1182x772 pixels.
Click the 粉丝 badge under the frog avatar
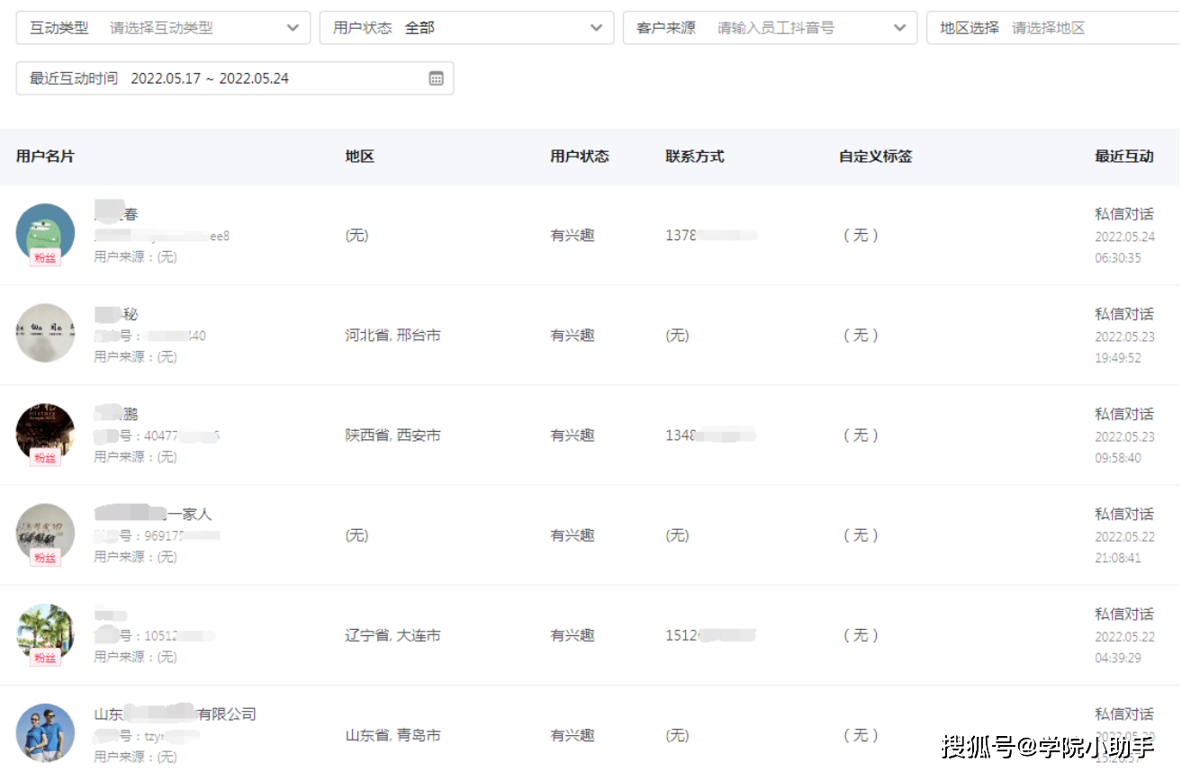pyautogui.click(x=45, y=257)
